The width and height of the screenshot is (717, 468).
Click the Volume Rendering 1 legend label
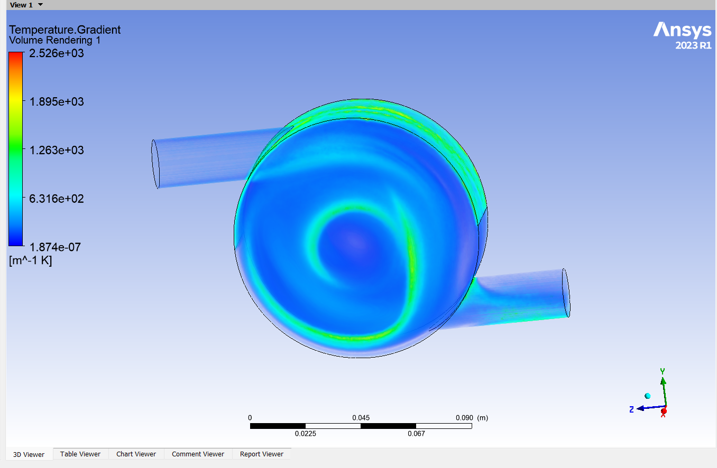[x=55, y=40]
